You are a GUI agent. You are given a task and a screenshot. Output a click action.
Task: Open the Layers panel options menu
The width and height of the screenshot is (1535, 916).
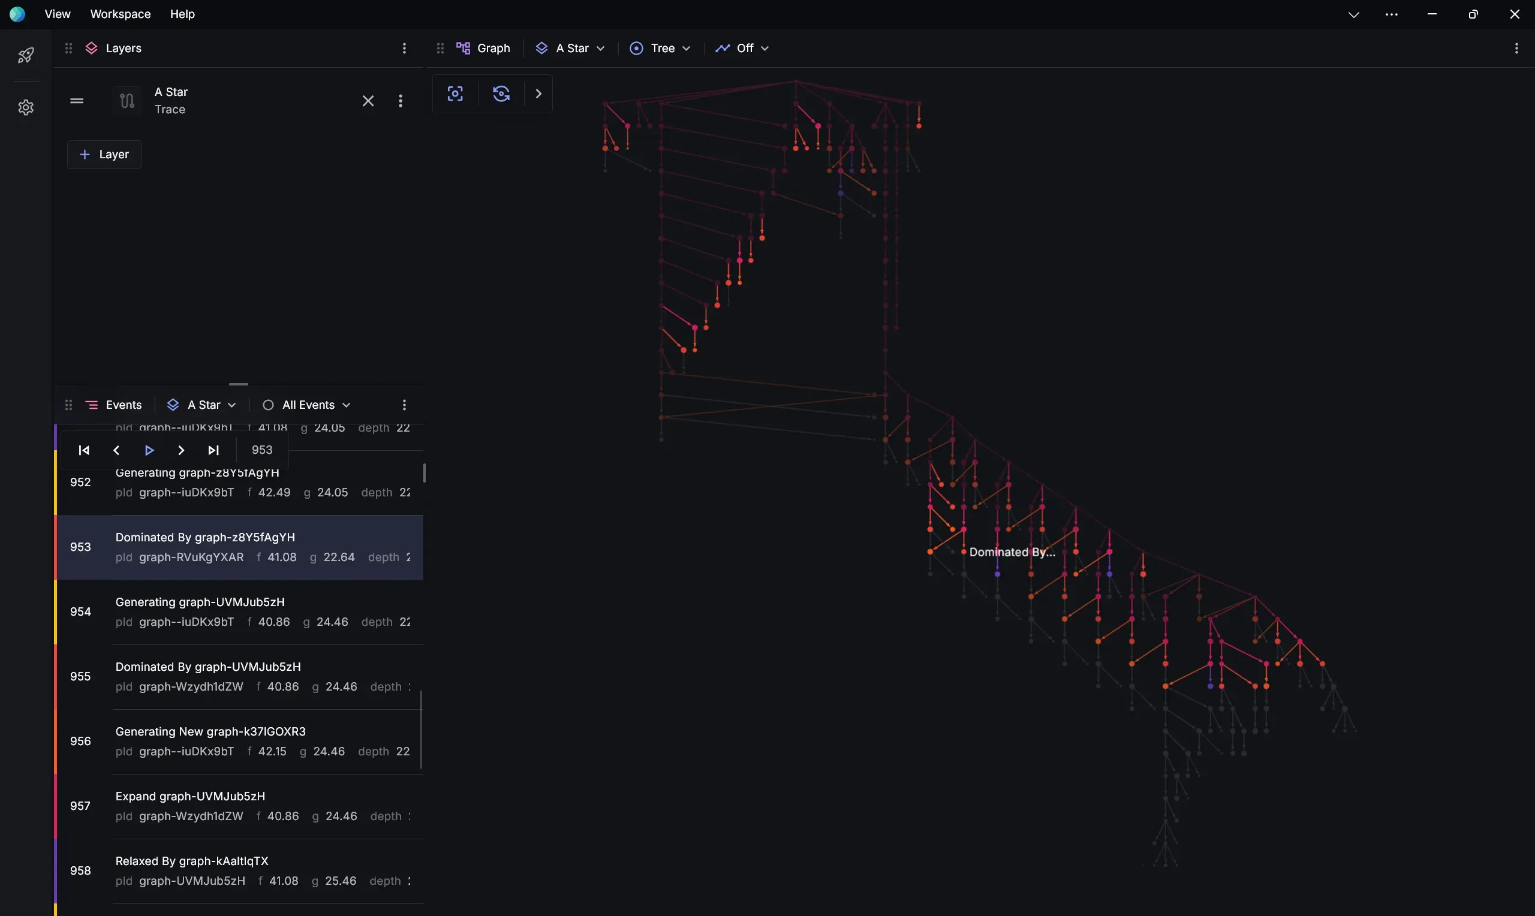pos(404,48)
